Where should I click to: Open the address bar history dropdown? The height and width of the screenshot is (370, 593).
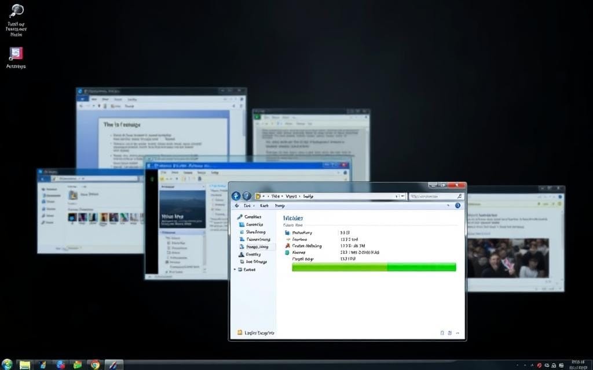coord(402,196)
